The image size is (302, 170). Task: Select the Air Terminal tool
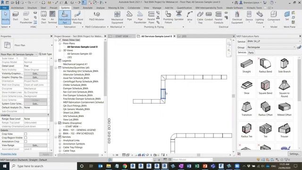coord(52,17)
